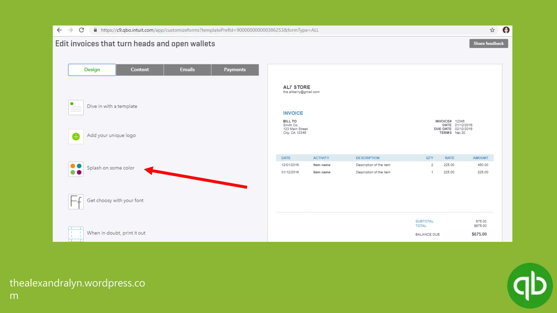Select the Payments tab
The width and height of the screenshot is (557, 313).
(235, 70)
